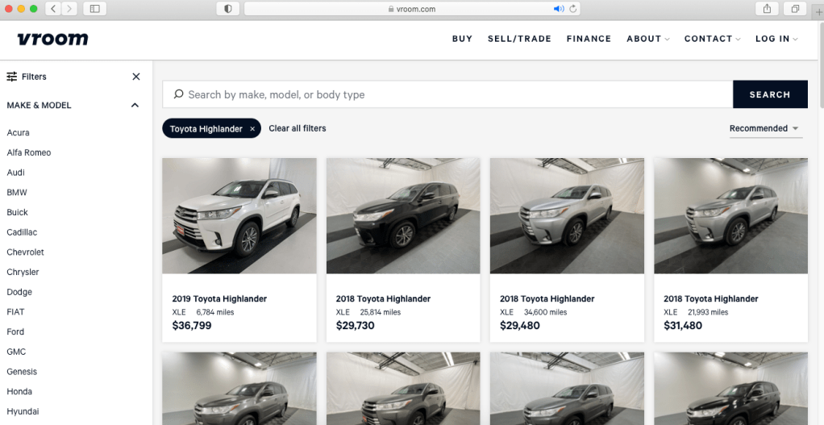
Task: Toggle the Safari sidebar button
Action: (x=95, y=9)
